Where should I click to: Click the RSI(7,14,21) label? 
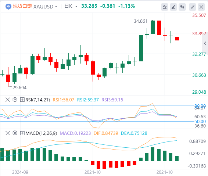click(38, 100)
